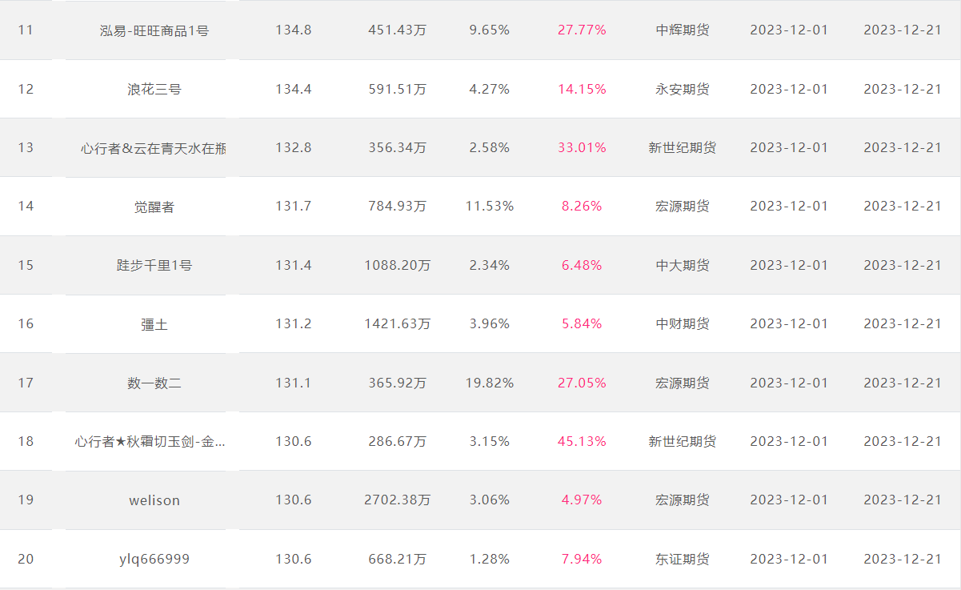Click the 45.13% return value in row 18

tap(582, 441)
